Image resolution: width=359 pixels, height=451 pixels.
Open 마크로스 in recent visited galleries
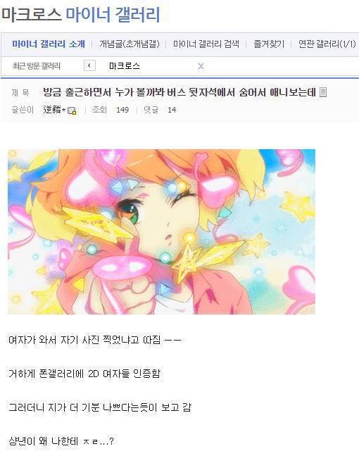pyautogui.click(x=125, y=66)
